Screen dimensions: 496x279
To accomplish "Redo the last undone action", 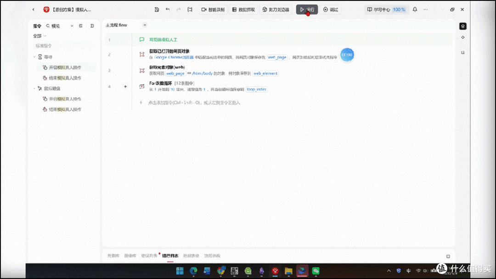I will [178, 10].
